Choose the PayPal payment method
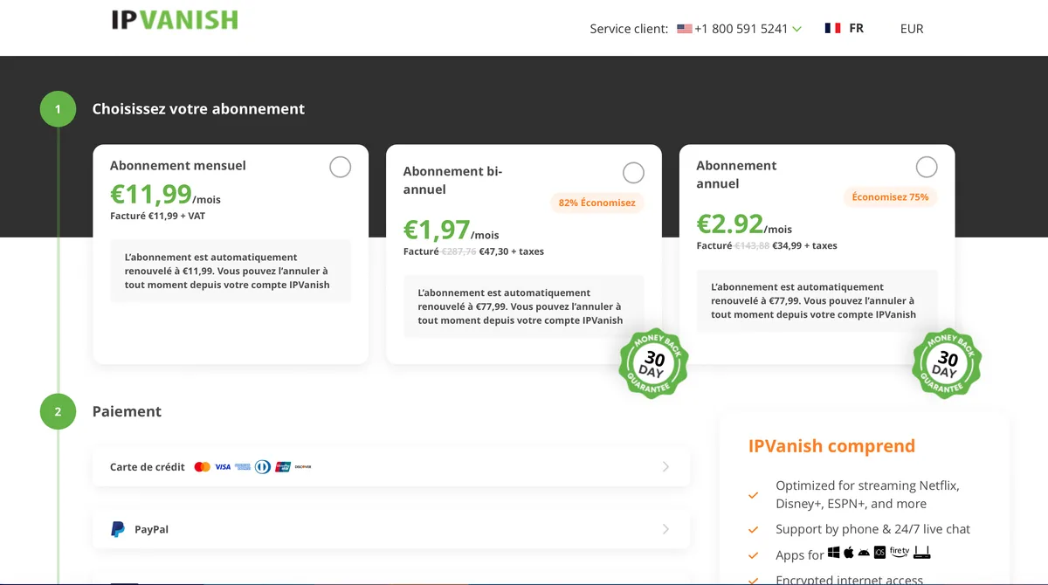Viewport: 1048px width, 585px height. pyautogui.click(x=391, y=529)
